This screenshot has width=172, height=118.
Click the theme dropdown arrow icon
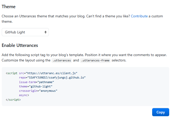[45, 32]
